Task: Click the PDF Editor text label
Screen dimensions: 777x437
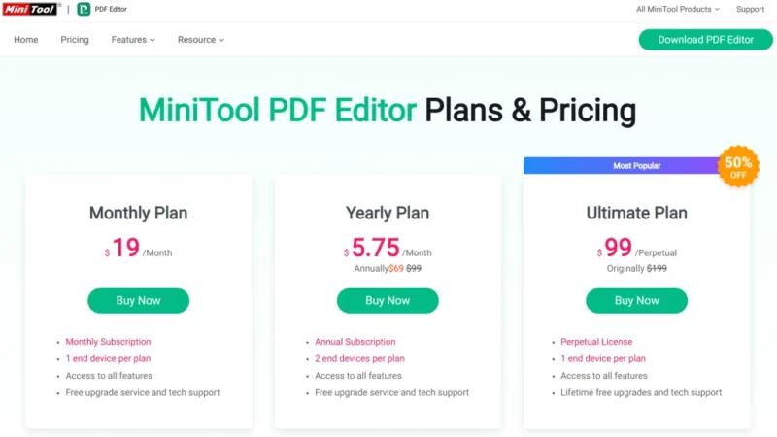Action: 111,9
